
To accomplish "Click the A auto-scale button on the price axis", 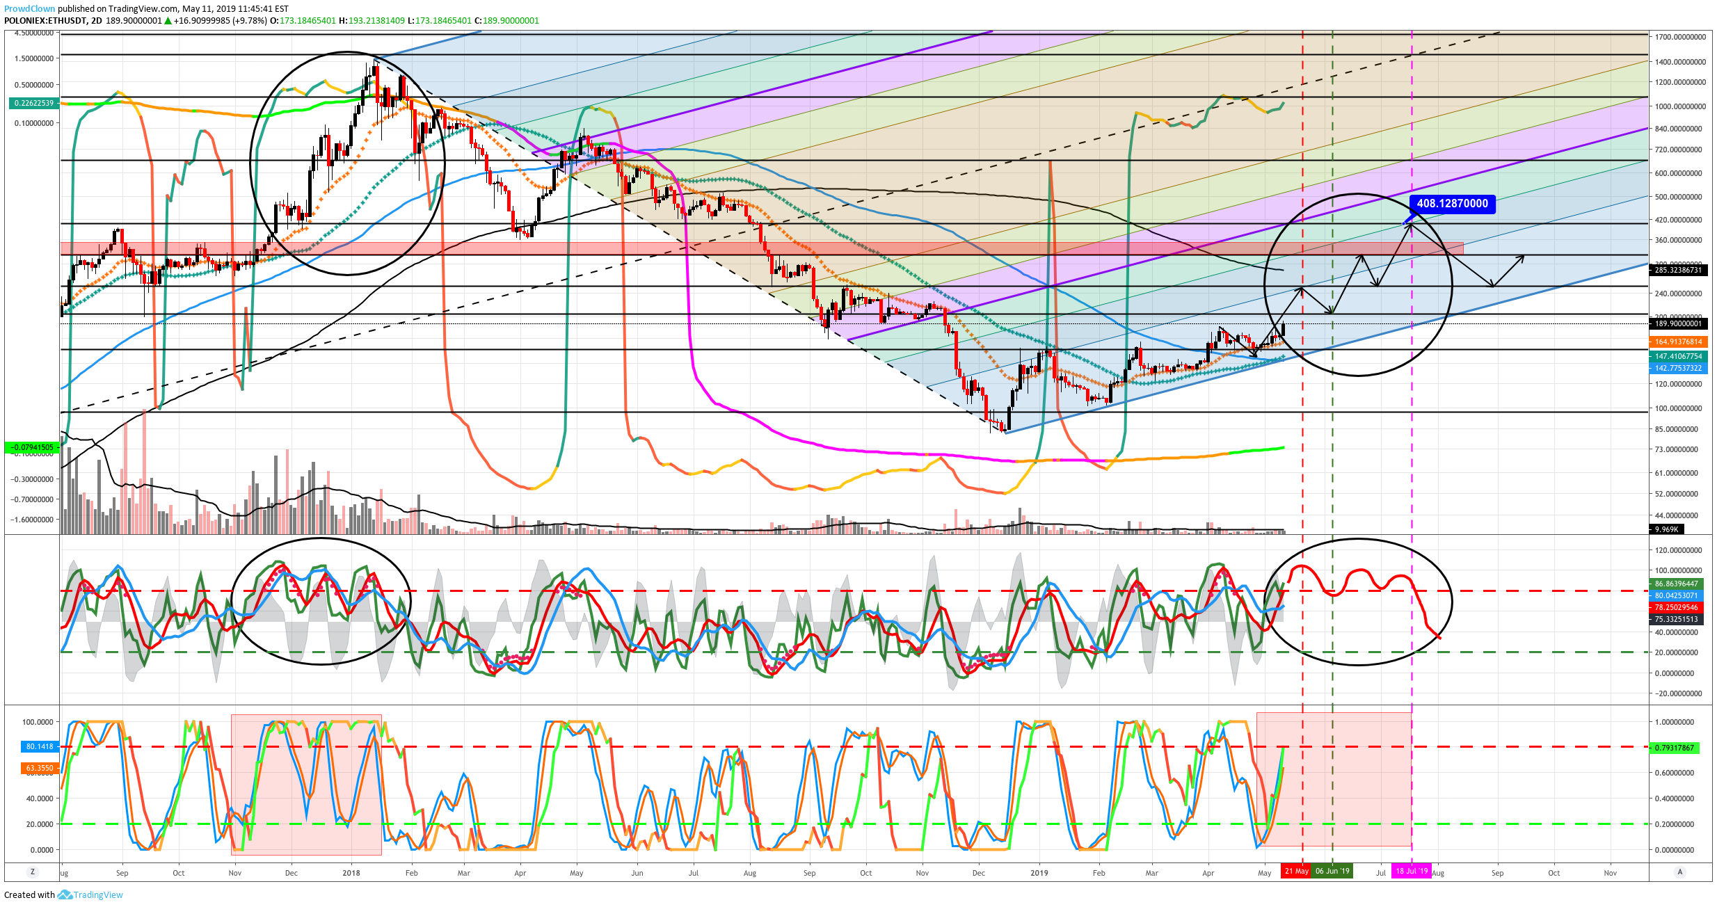I will [1680, 872].
